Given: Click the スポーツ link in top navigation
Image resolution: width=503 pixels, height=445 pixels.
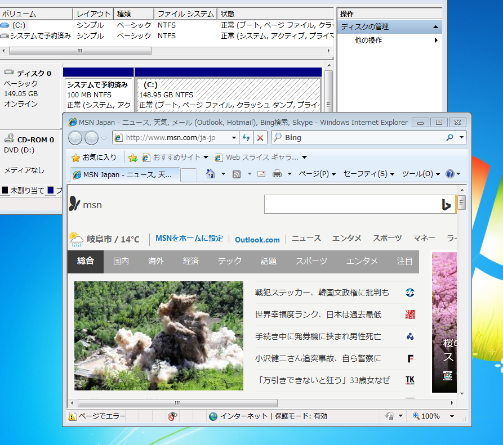Looking at the screenshot, I should [387, 239].
